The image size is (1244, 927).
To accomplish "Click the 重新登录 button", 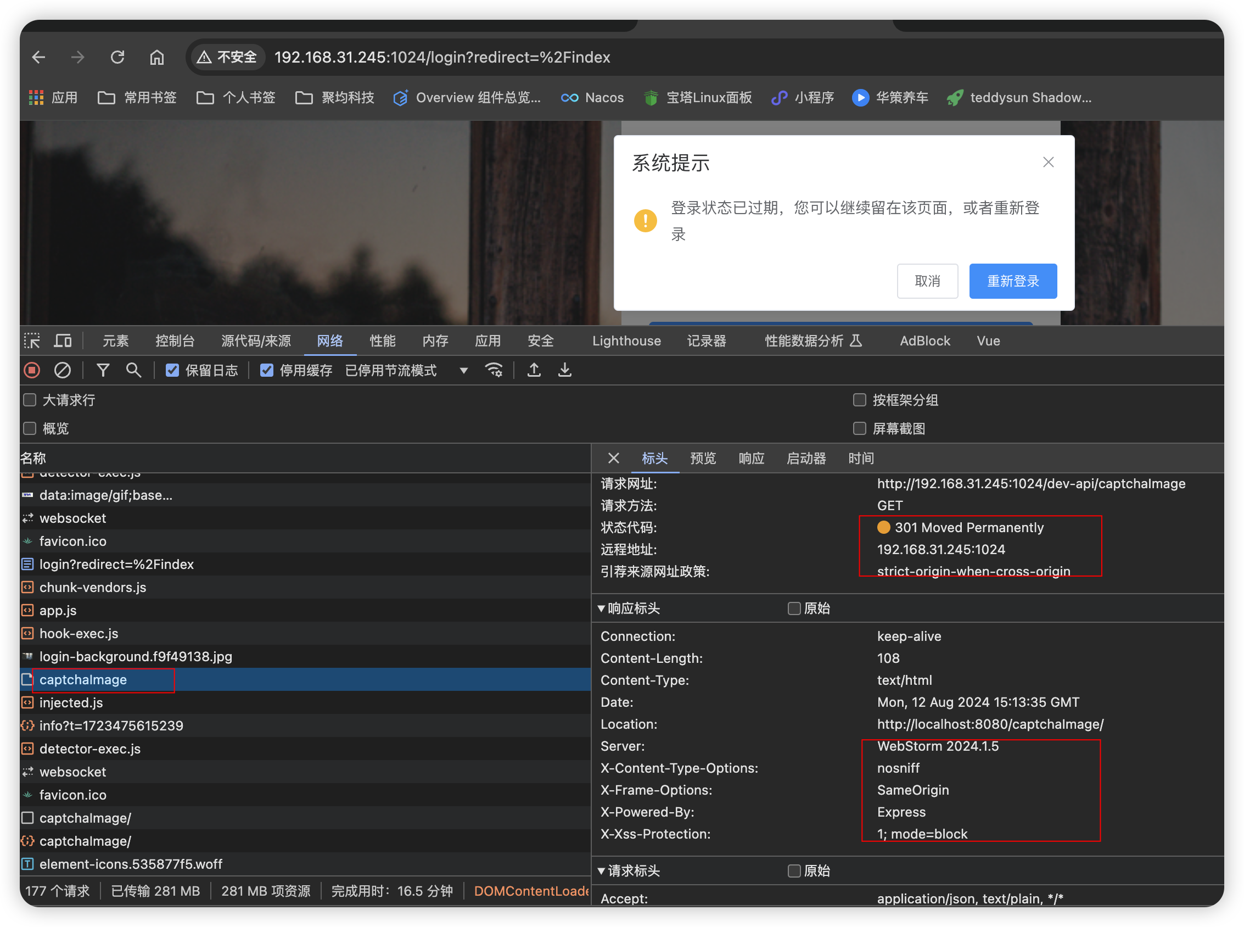I will [x=1013, y=281].
